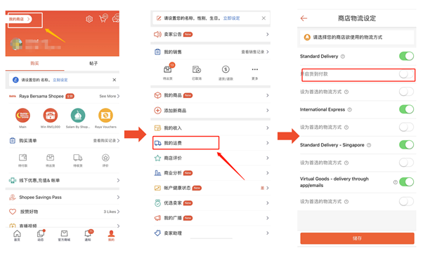Select the 购买 tab

34,64
